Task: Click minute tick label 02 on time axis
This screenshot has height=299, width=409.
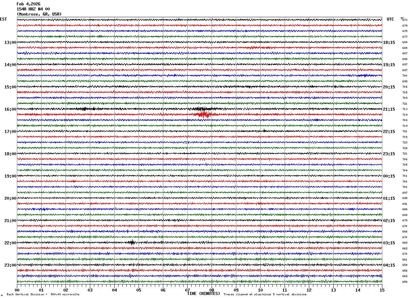Action: click(66, 290)
